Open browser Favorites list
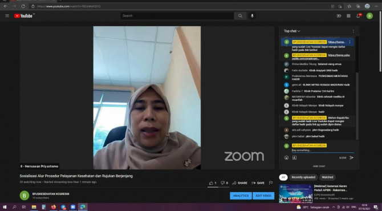Screen dimensions: 382x211 tap(349, 6)
